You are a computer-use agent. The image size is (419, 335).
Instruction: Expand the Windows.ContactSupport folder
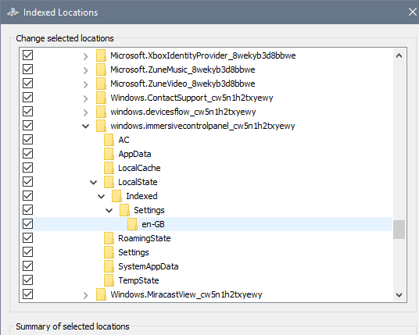[85, 98]
